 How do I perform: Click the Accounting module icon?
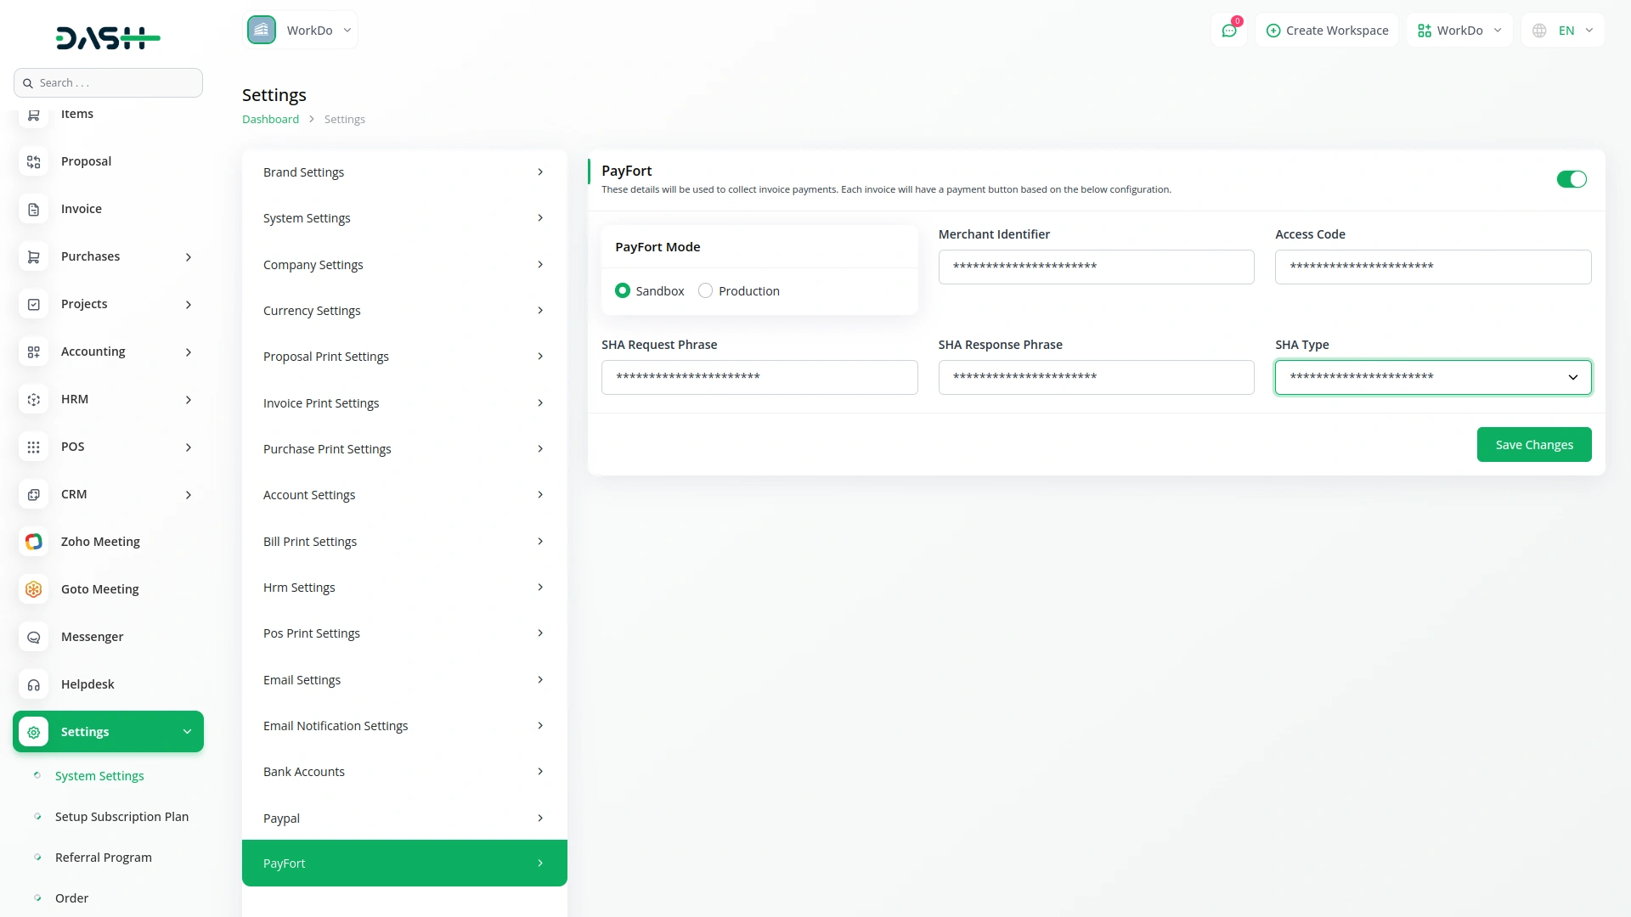pyautogui.click(x=33, y=352)
